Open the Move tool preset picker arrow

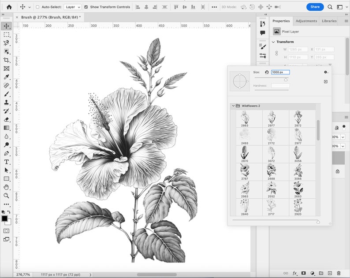point(30,7)
